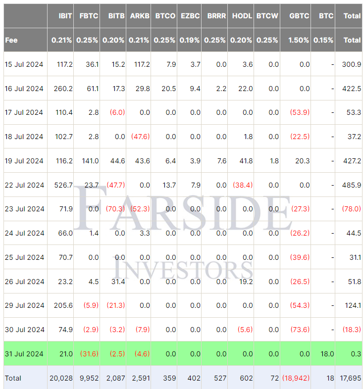Select the EZBC fee value 0.19%
Viewport: 363px width, 389px height.
pyautogui.click(x=190, y=40)
